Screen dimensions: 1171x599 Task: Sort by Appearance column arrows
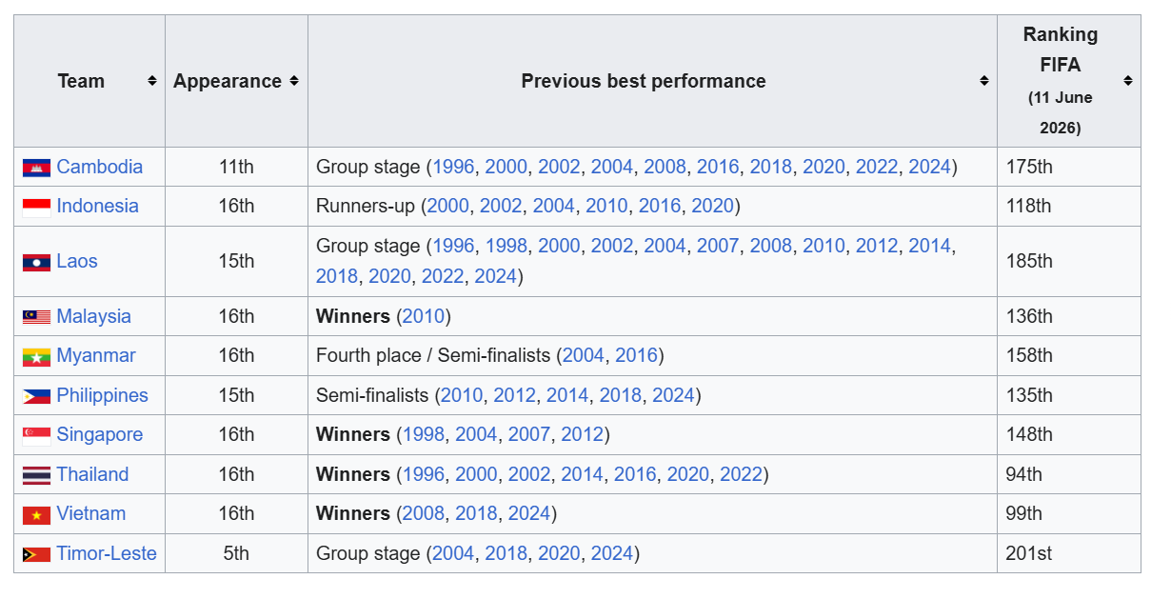coord(294,81)
